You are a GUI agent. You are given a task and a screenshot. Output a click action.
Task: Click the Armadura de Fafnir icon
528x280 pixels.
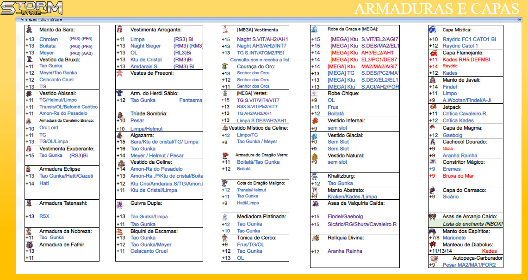30,245
